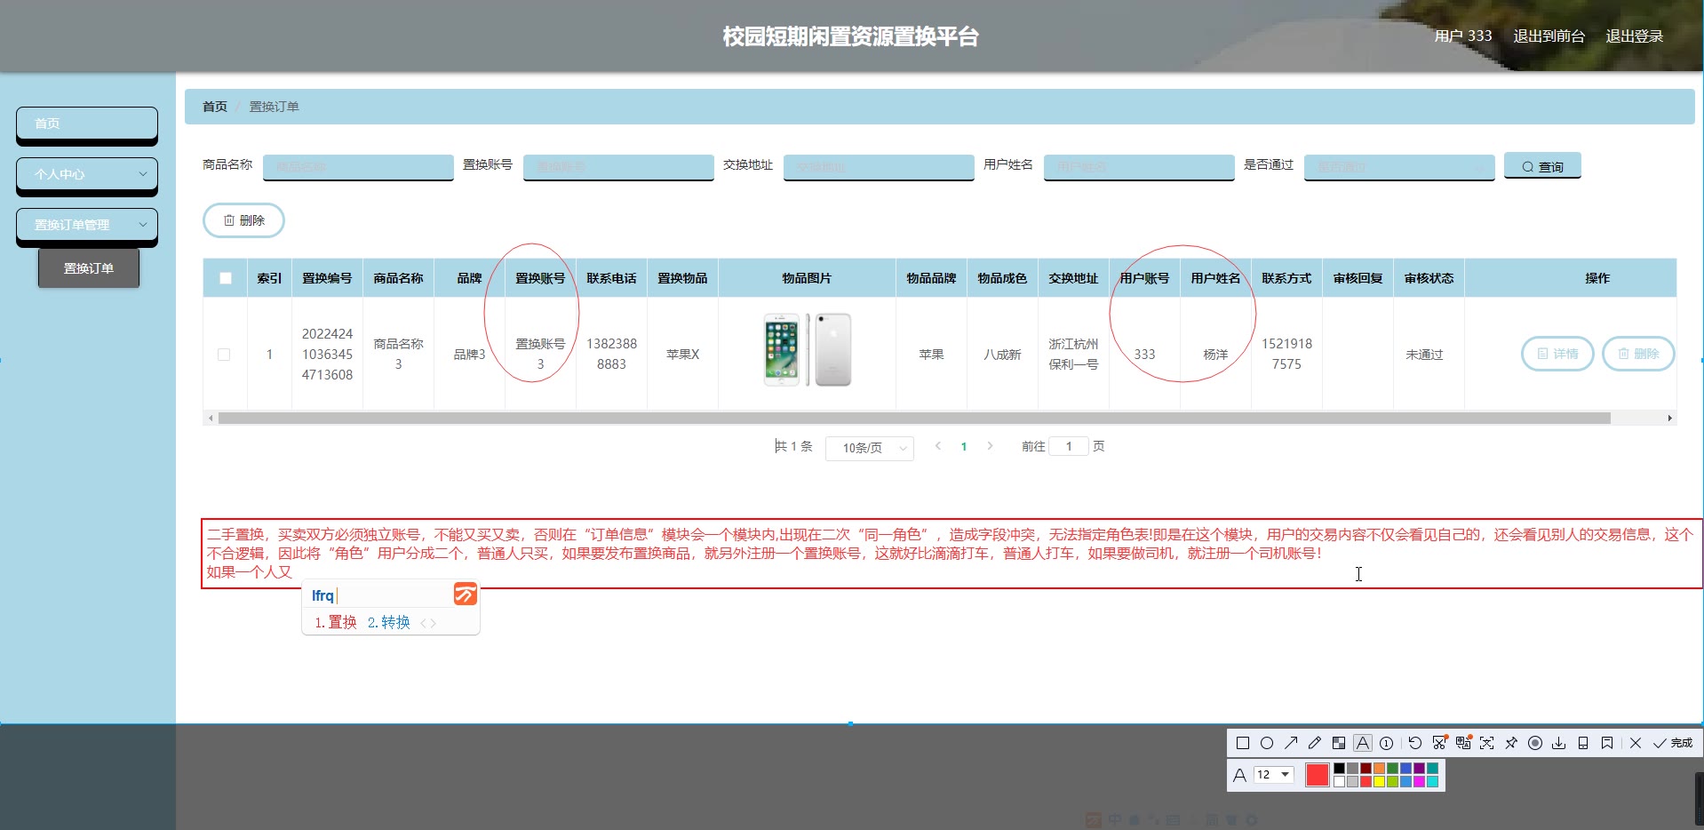The image size is (1704, 830).
Task: Click the bookmark icon in screenshot toolbar
Action: tap(1607, 743)
